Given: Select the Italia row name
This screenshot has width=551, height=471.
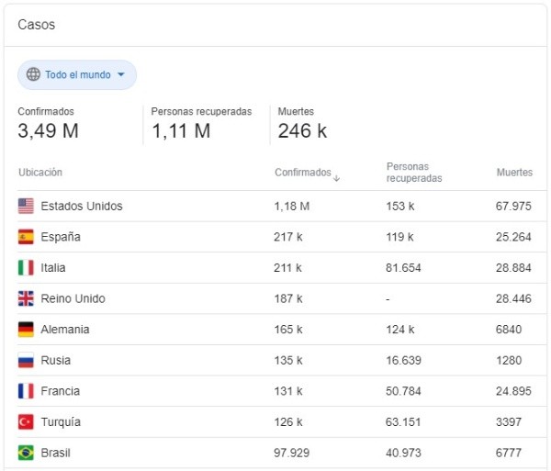Looking at the screenshot, I should [53, 268].
